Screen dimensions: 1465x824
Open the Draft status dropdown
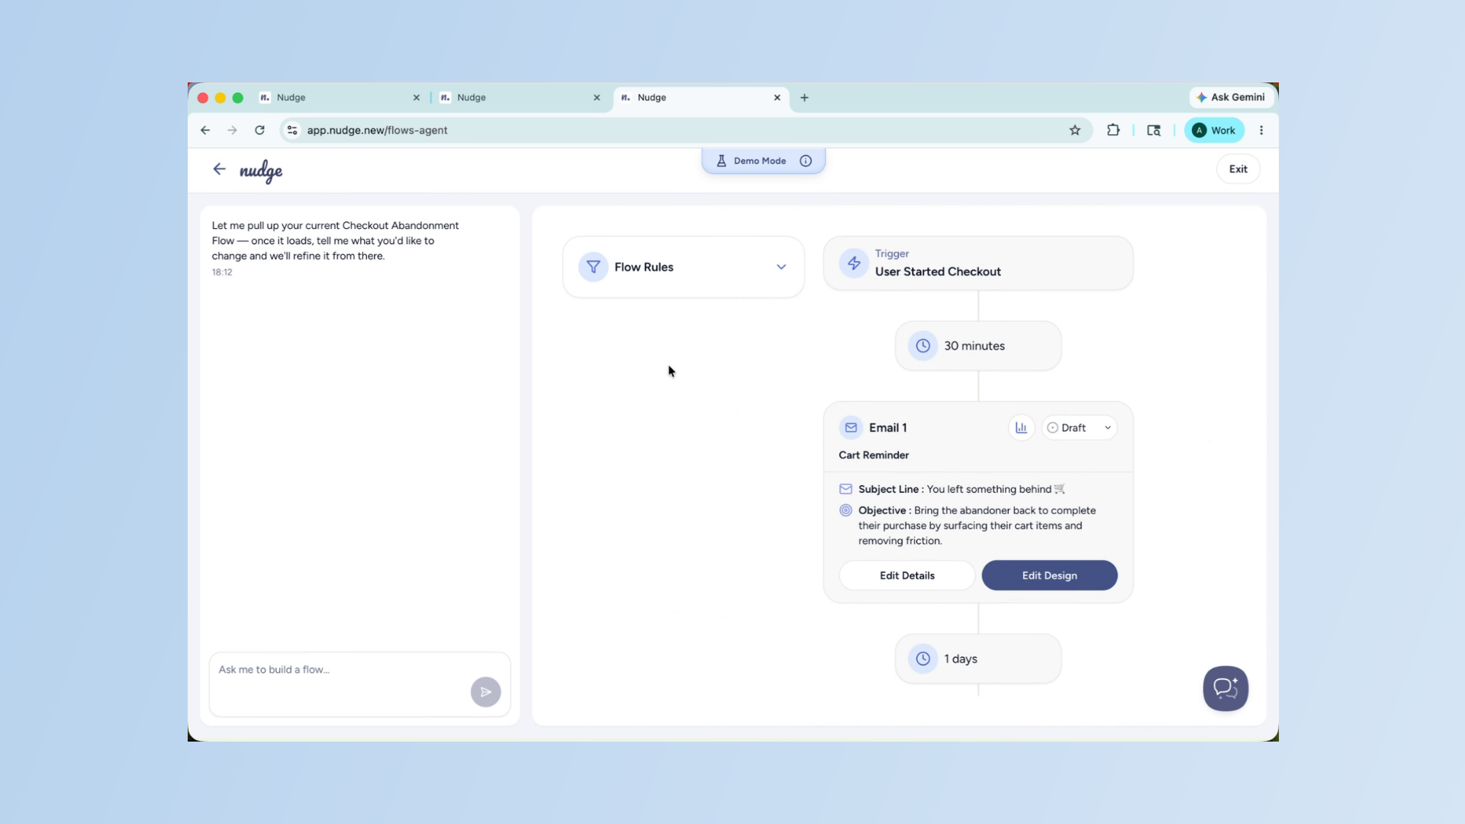(1079, 428)
